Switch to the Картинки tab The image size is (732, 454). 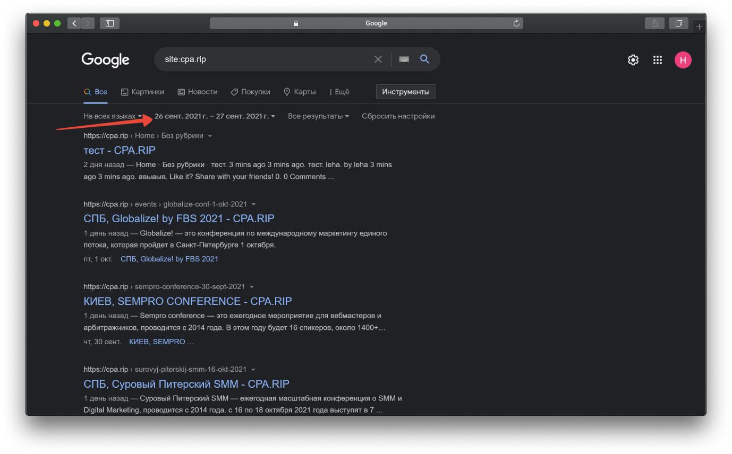click(x=142, y=92)
